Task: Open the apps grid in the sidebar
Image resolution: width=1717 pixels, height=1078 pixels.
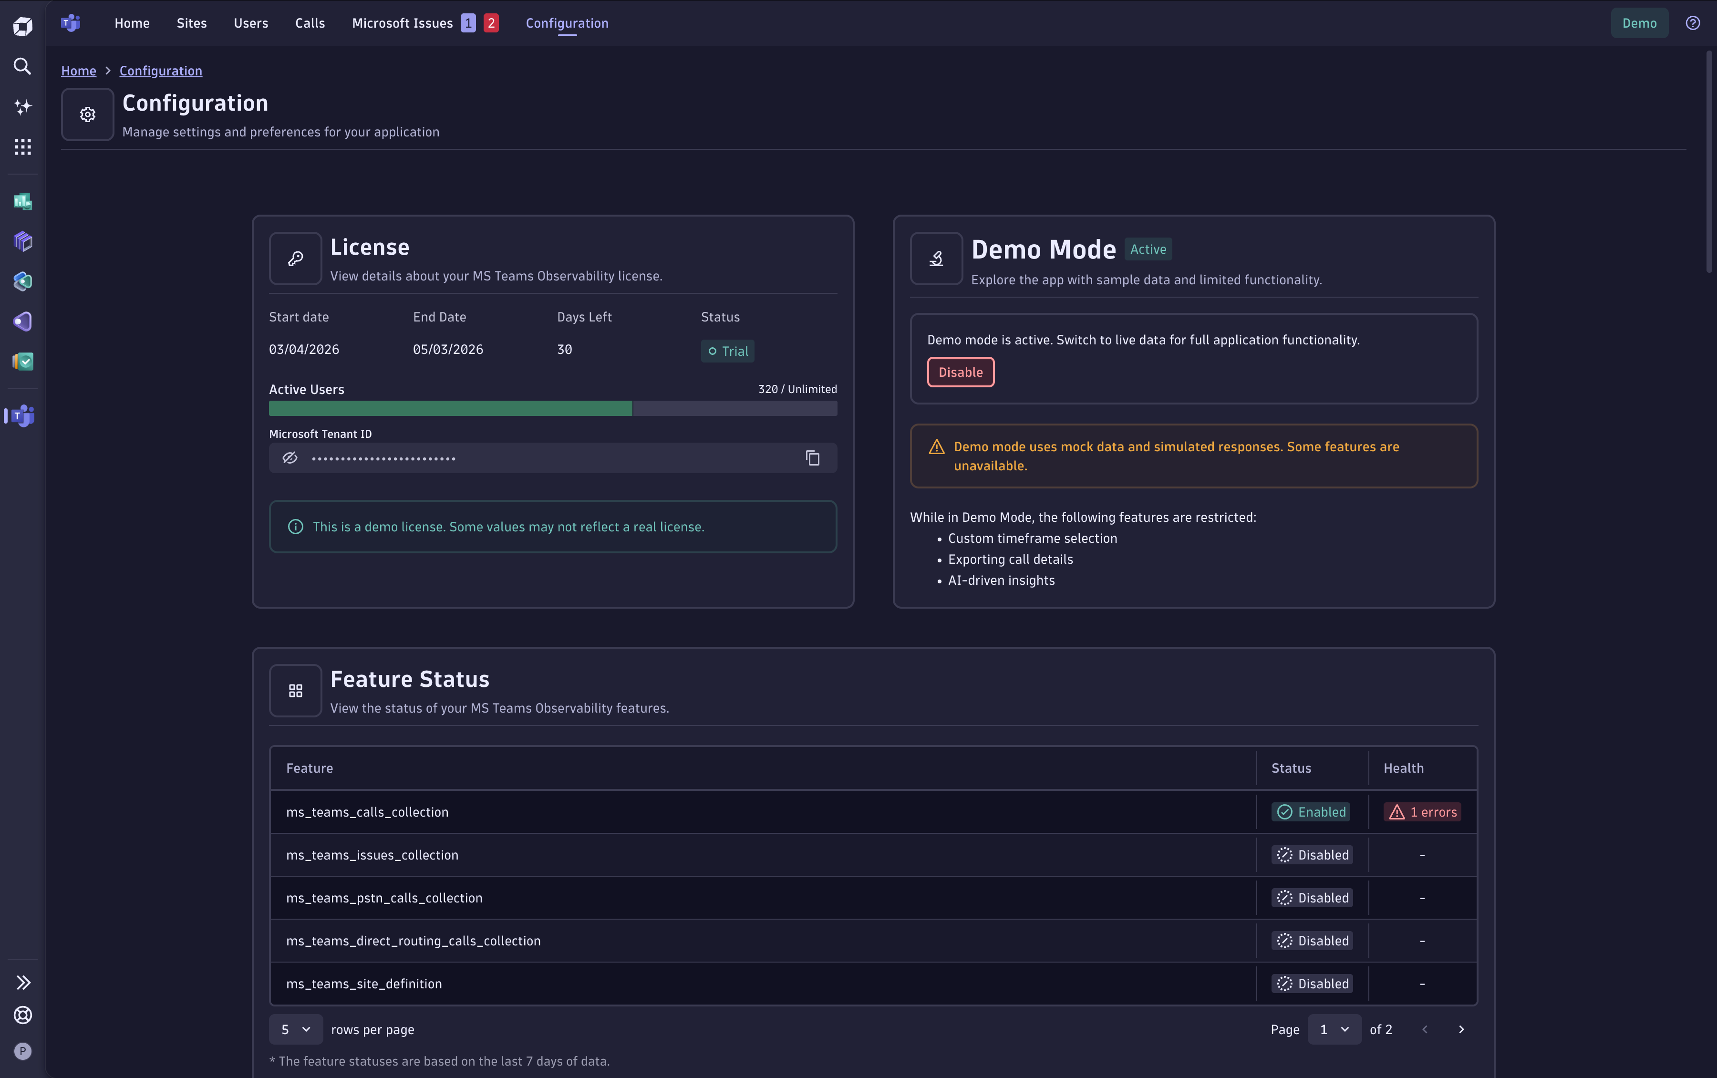Action: [22, 147]
